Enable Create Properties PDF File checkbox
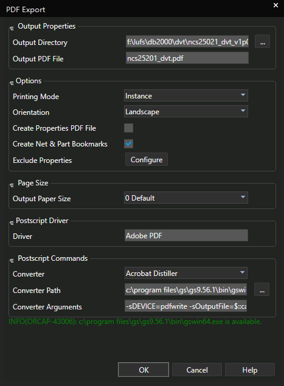This screenshot has width=284, height=386. point(128,128)
